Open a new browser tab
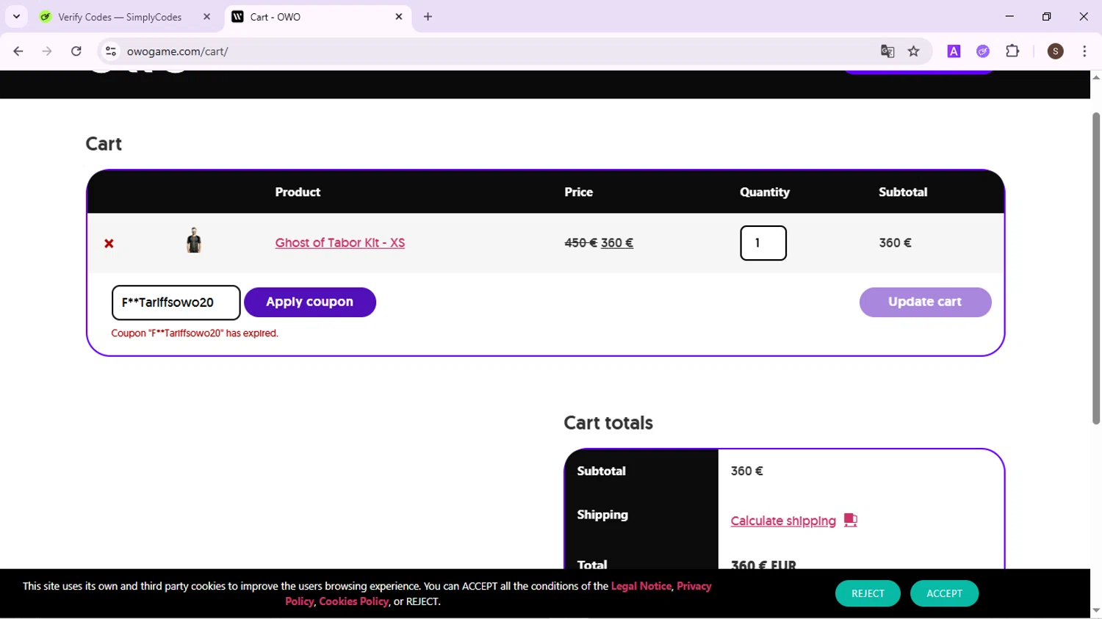The width and height of the screenshot is (1102, 619). (x=428, y=16)
